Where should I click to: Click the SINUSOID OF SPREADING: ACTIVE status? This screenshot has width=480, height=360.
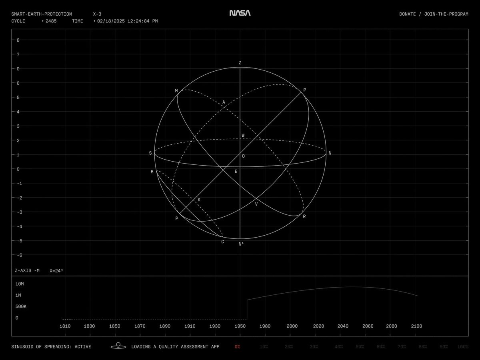51,346
